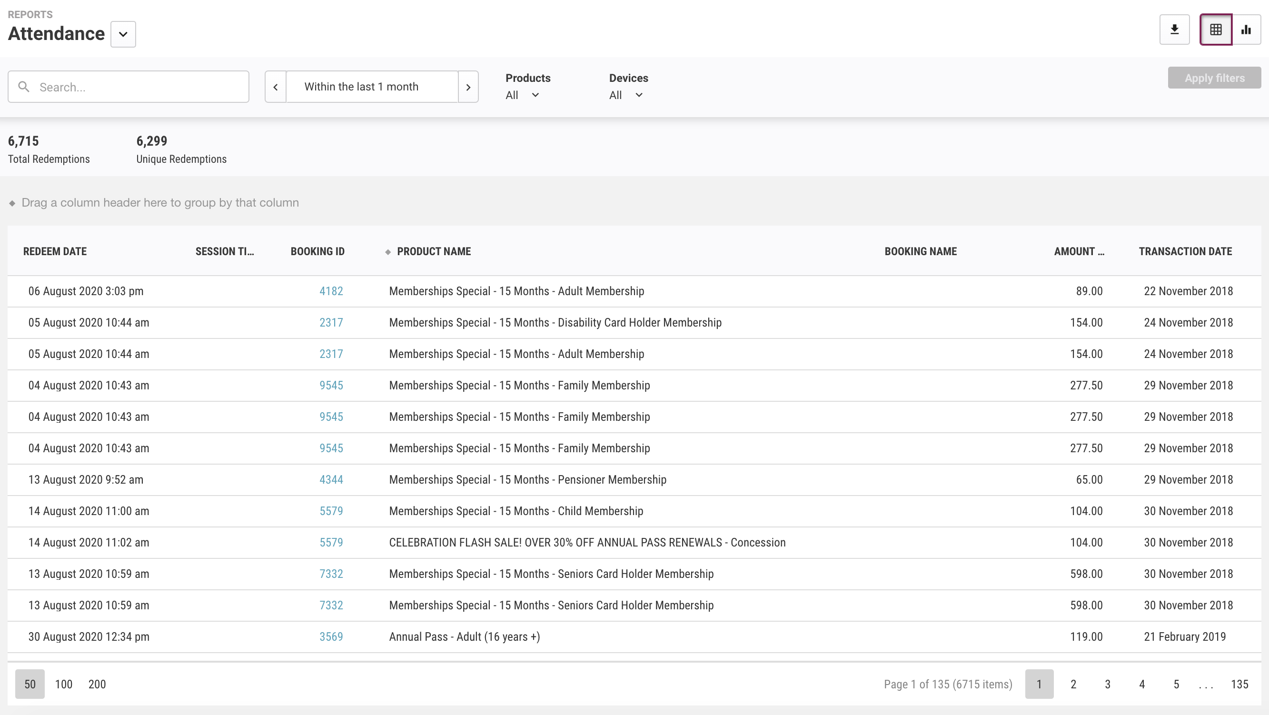Click '21 February 2019' transaction date
Viewport: 1269px width, 715px height.
[x=1185, y=636]
